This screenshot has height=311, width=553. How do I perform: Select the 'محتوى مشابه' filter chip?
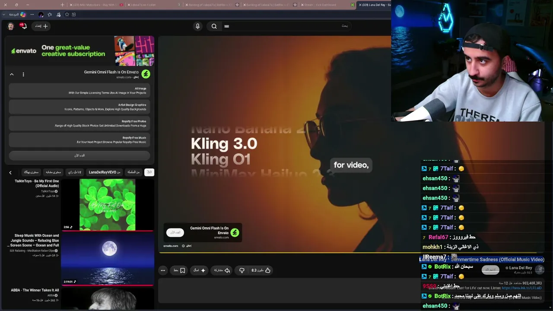(53, 172)
